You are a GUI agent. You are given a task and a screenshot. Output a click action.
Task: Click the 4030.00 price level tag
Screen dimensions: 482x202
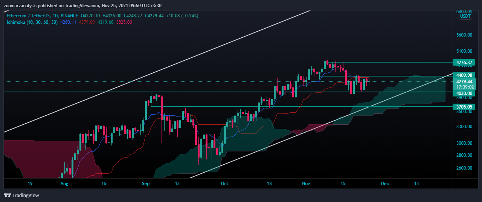point(464,93)
